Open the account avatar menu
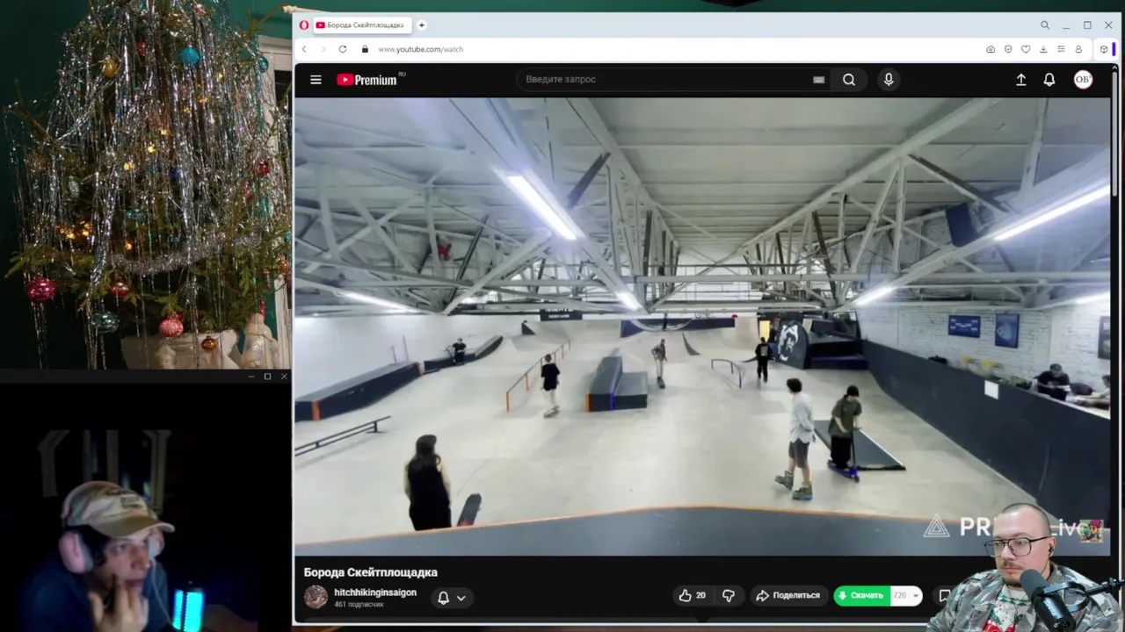 click(x=1083, y=80)
